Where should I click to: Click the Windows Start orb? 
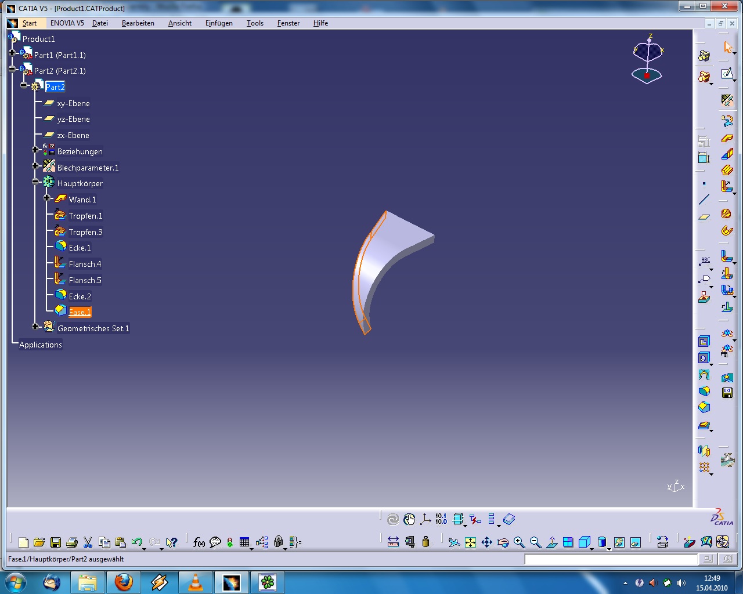click(x=15, y=582)
